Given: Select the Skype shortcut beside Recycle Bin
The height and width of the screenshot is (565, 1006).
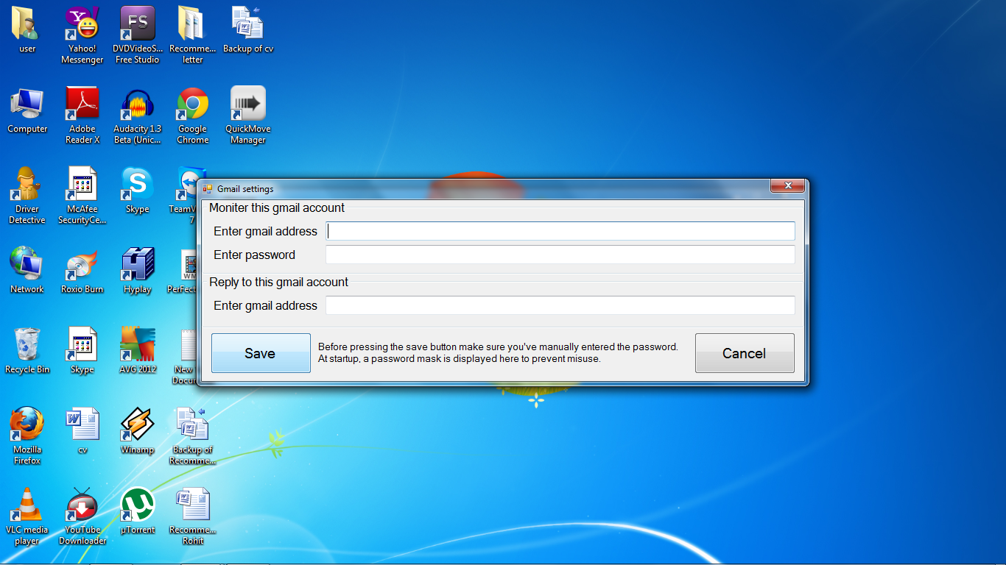Looking at the screenshot, I should point(82,351).
